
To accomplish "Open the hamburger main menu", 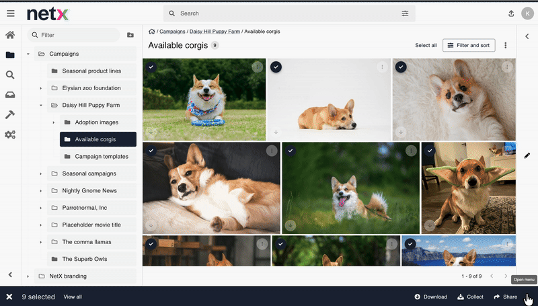I will tap(10, 13).
